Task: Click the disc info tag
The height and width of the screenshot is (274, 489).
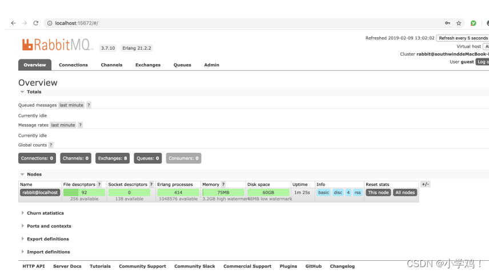Action: [338, 192]
